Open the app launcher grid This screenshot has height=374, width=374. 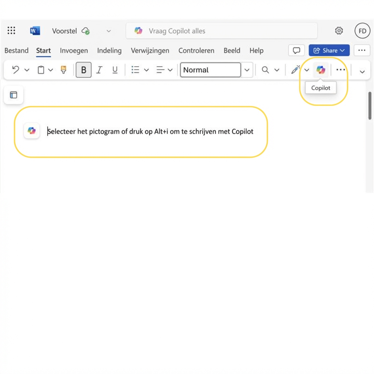(x=11, y=31)
